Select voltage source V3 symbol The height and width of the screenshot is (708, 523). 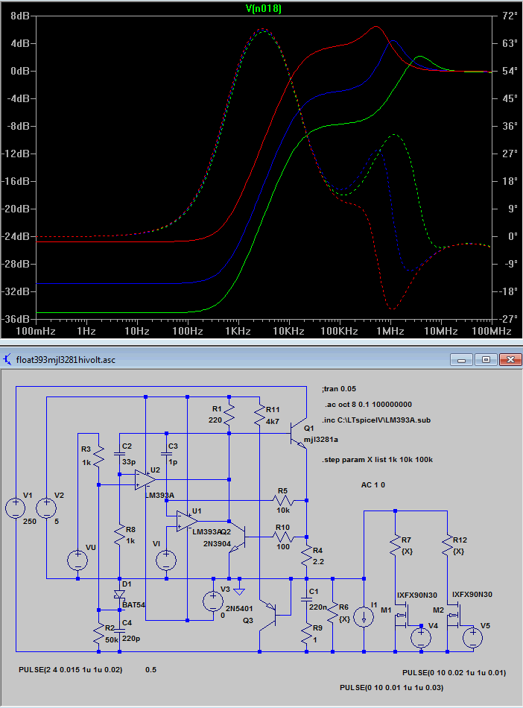point(213,602)
